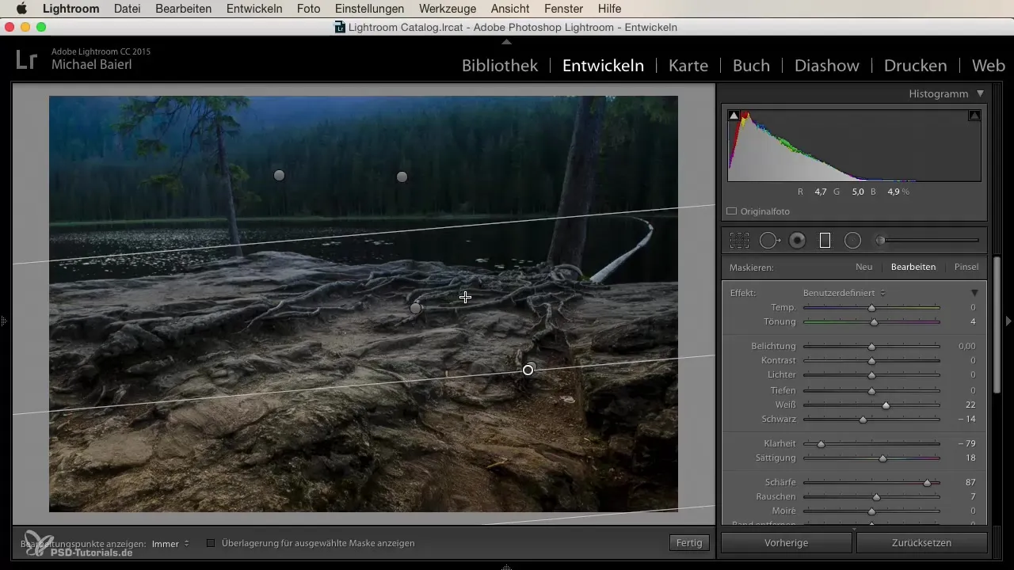Collapse the right panel group arrow
Image resolution: width=1014 pixels, height=570 pixels.
pyautogui.click(x=1008, y=321)
